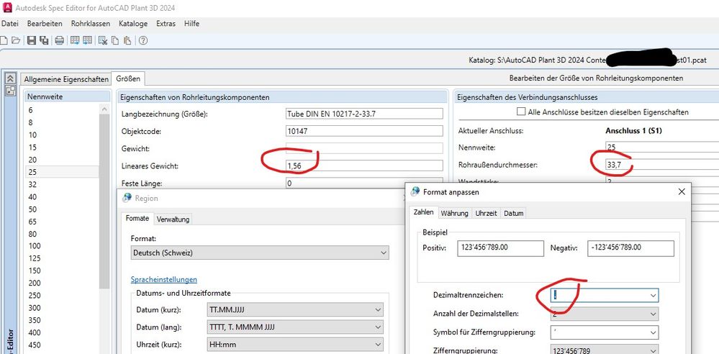Image resolution: width=719 pixels, height=354 pixels.
Task: Open the Datei menu
Action: pos(9,24)
